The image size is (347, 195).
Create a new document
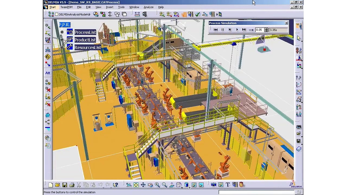click(x=50, y=185)
